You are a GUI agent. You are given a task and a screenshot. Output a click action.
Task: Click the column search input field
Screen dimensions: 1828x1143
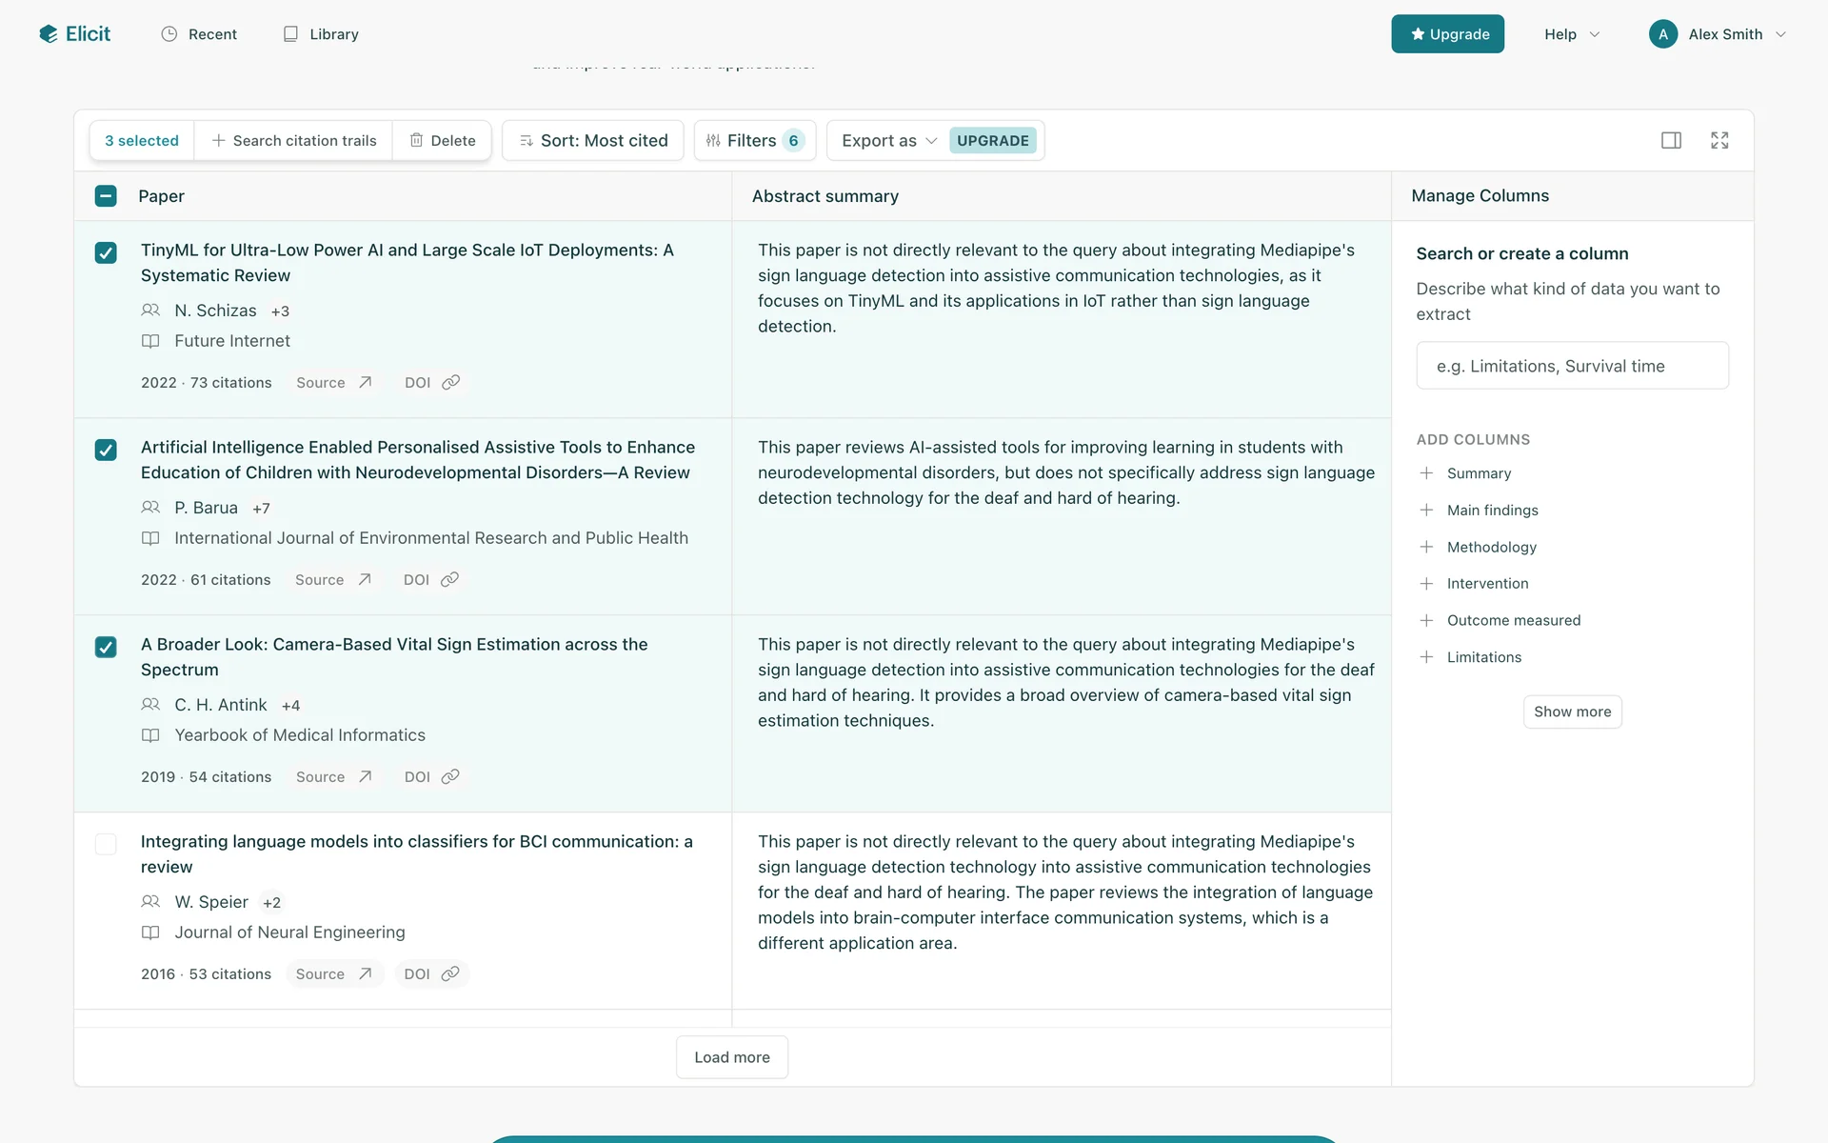[1572, 366]
